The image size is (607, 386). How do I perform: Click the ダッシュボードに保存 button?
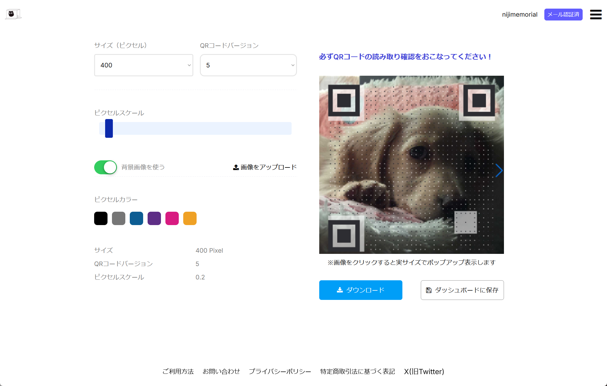(x=462, y=290)
